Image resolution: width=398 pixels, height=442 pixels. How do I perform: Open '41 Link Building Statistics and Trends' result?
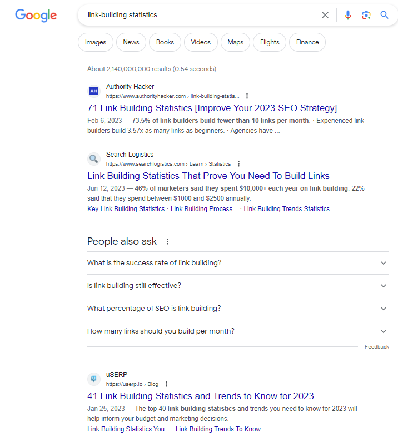pyautogui.click(x=201, y=396)
